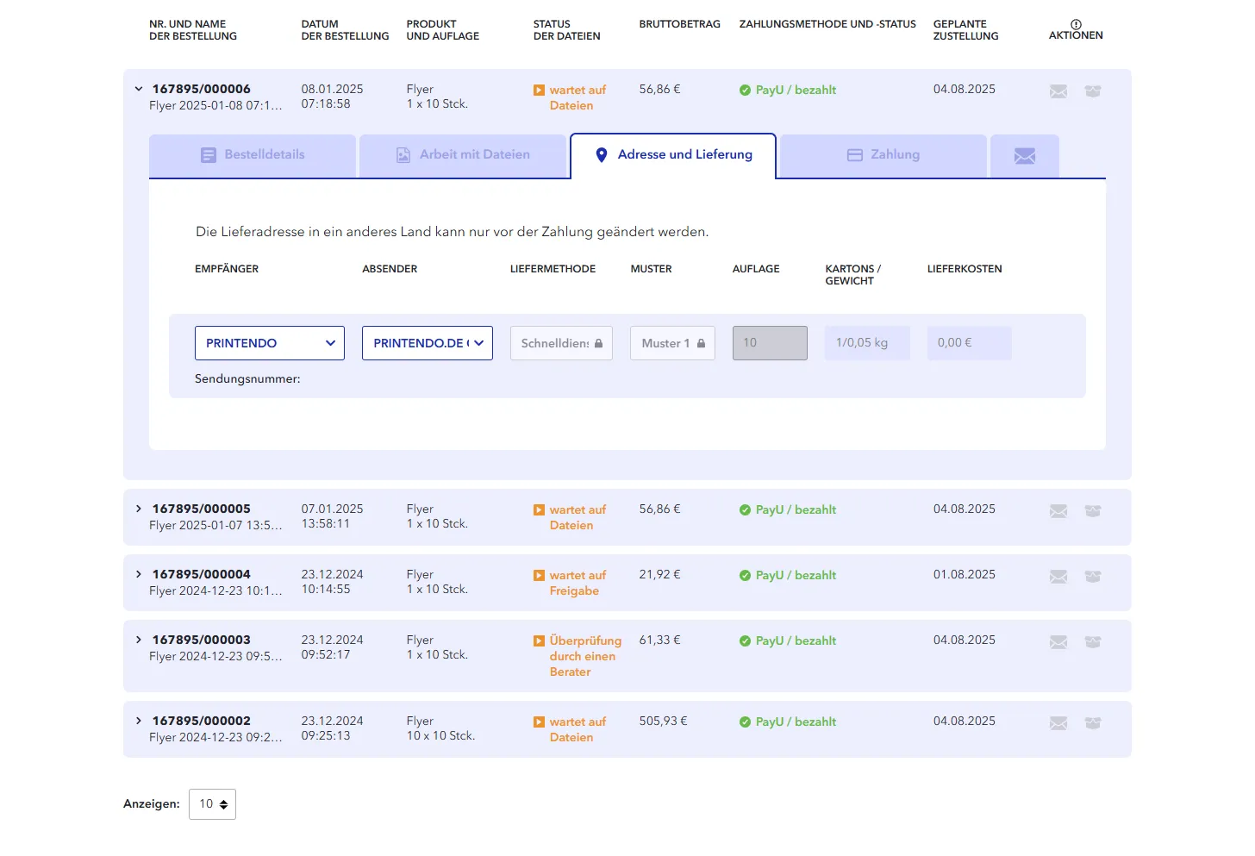The image size is (1255, 856).
Task: Open the Zahlung tab
Action: [883, 156]
